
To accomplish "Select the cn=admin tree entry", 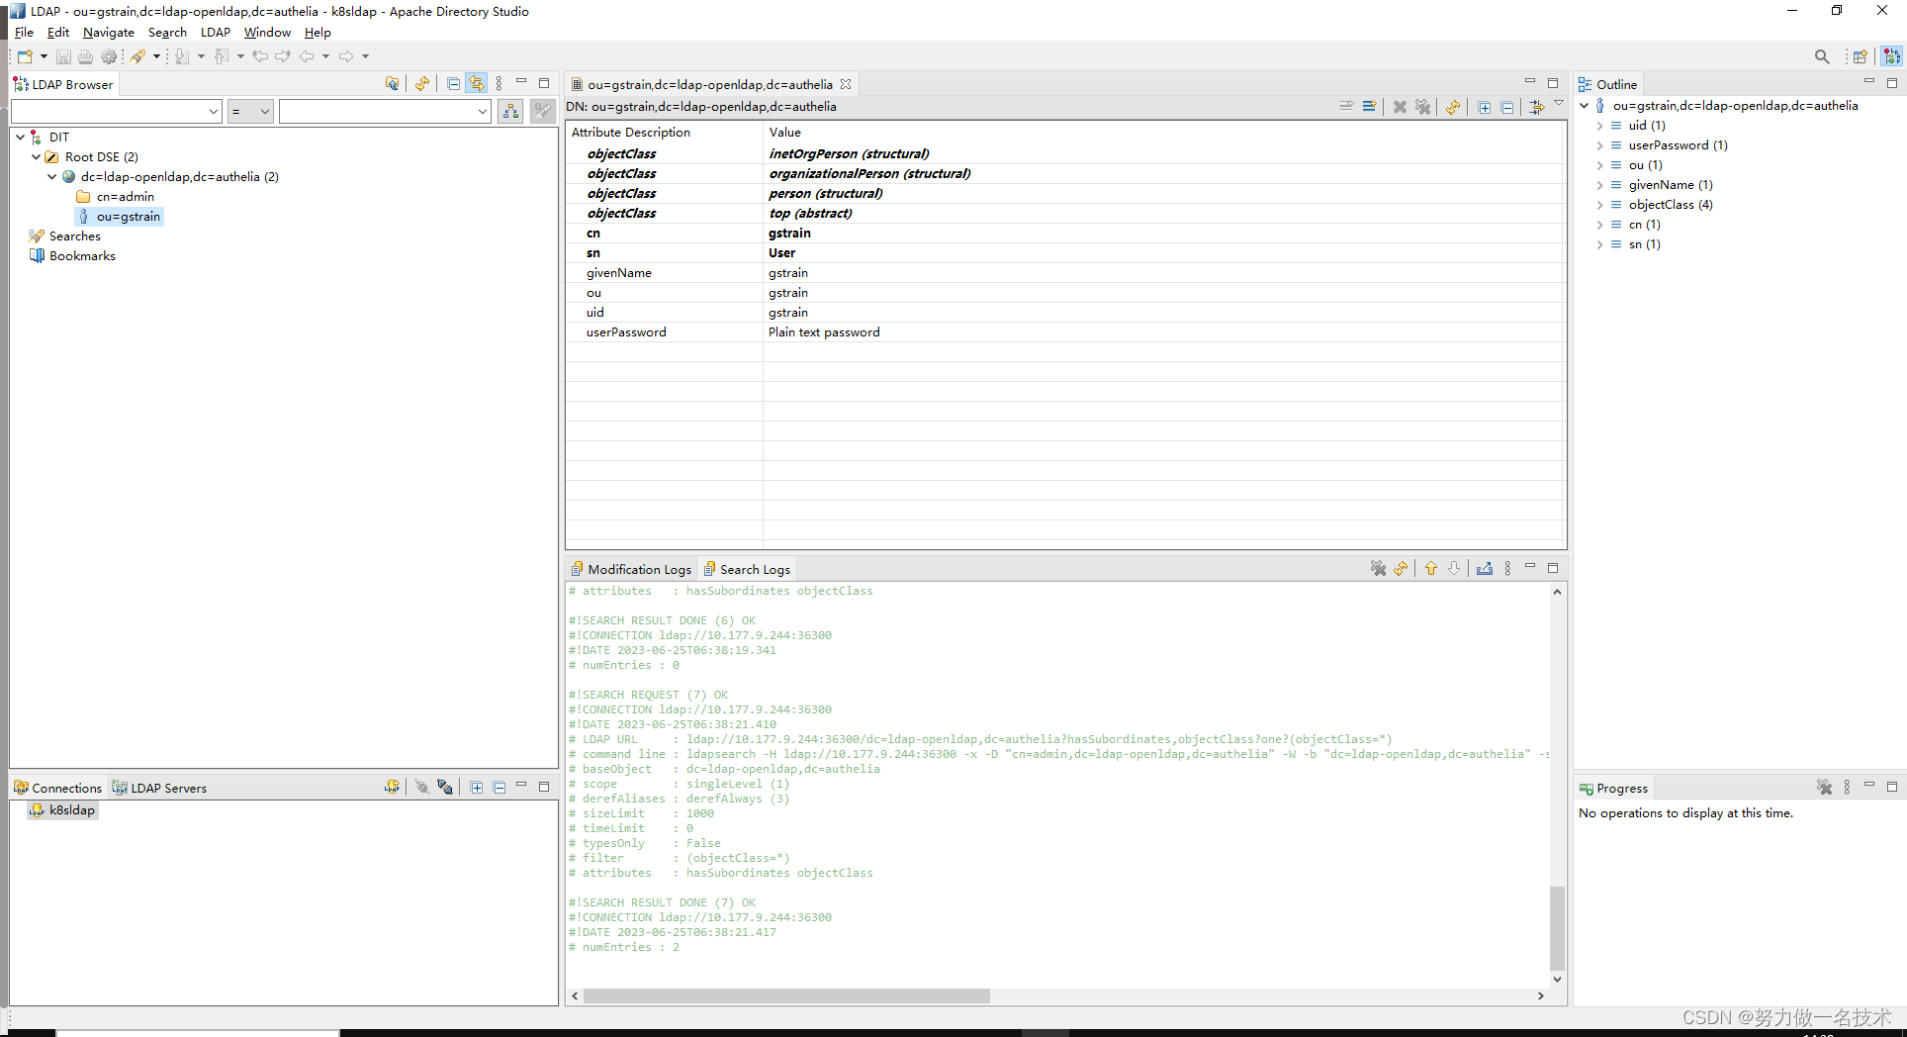I will [x=125, y=196].
